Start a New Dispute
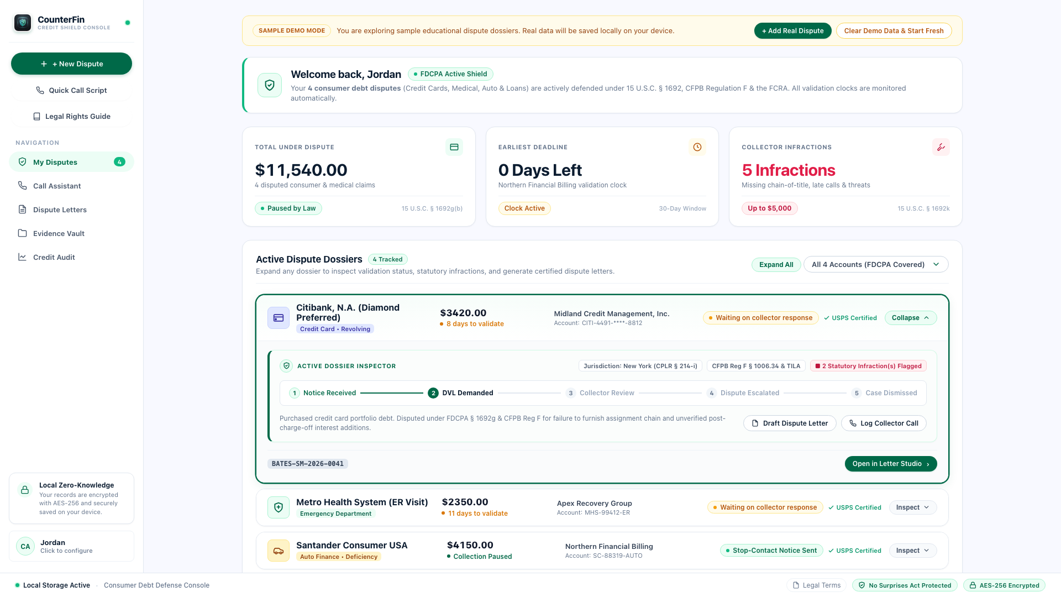The image size is (1061, 597). click(x=71, y=64)
